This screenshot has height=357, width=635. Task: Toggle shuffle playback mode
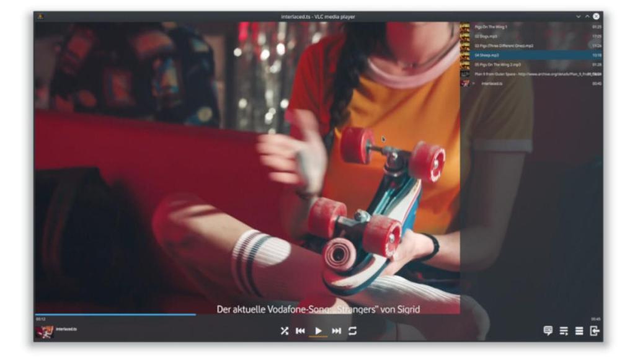tap(284, 331)
